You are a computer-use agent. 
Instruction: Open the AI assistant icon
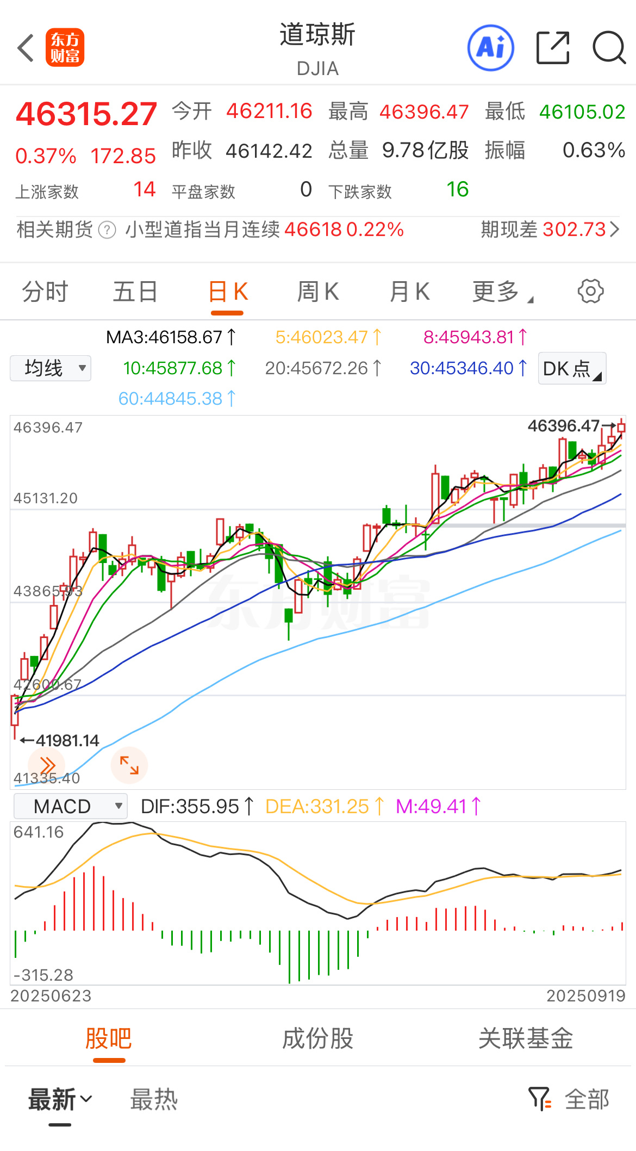[x=491, y=48]
